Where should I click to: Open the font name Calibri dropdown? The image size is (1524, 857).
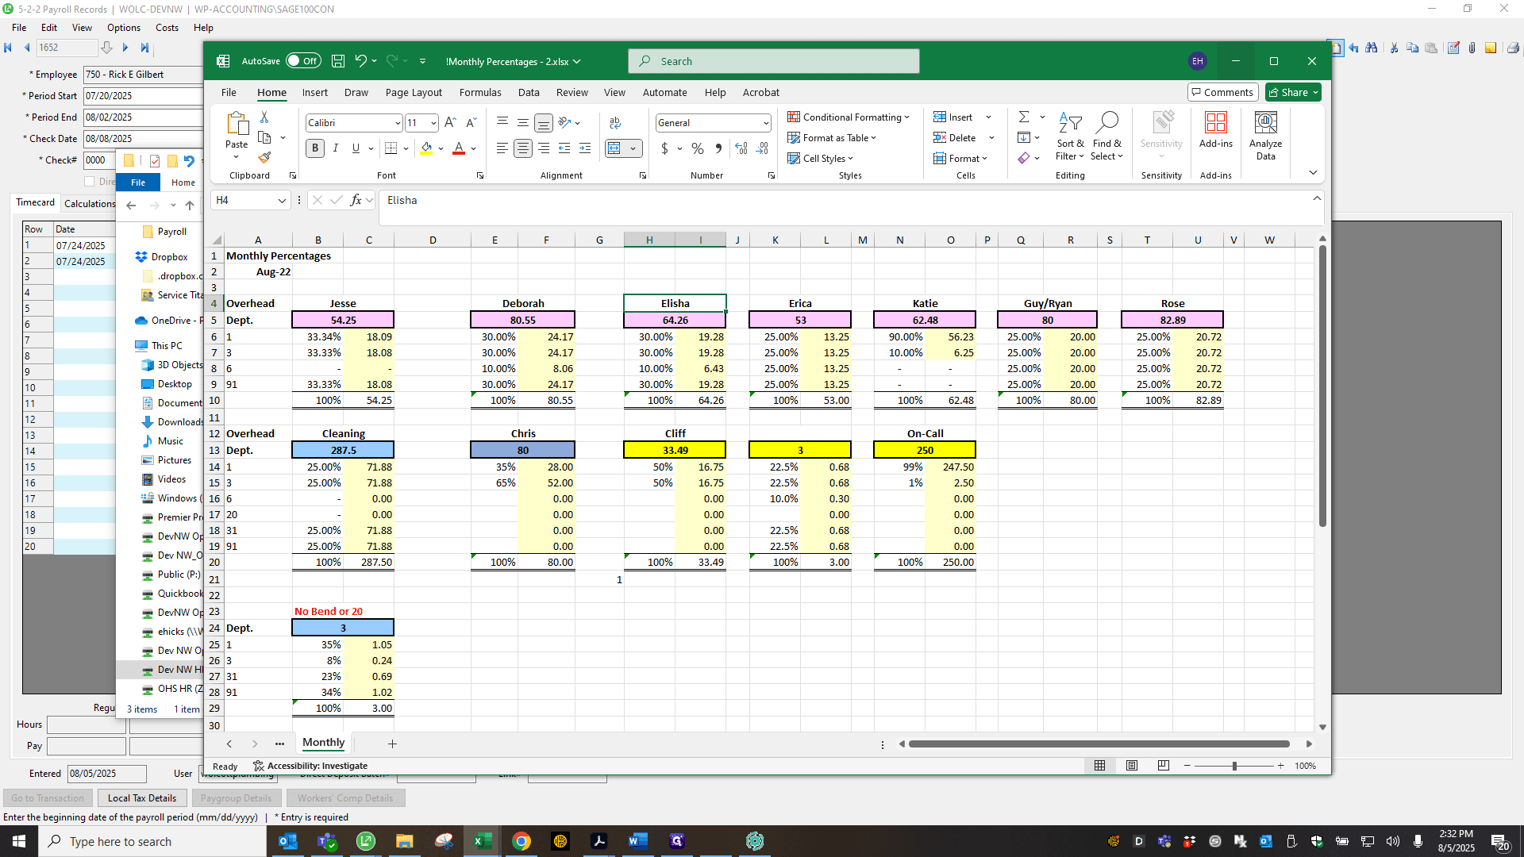[x=398, y=123]
